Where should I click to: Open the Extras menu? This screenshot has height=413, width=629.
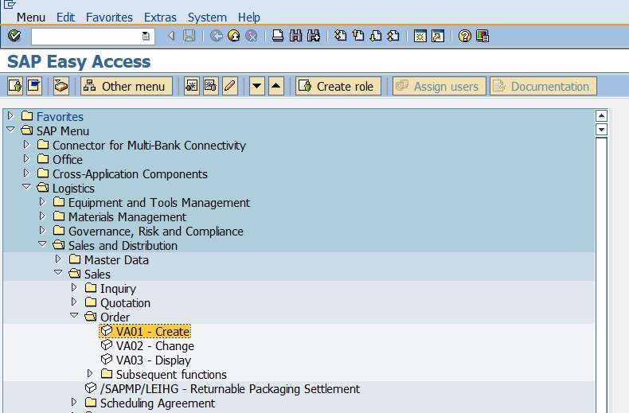(x=160, y=18)
